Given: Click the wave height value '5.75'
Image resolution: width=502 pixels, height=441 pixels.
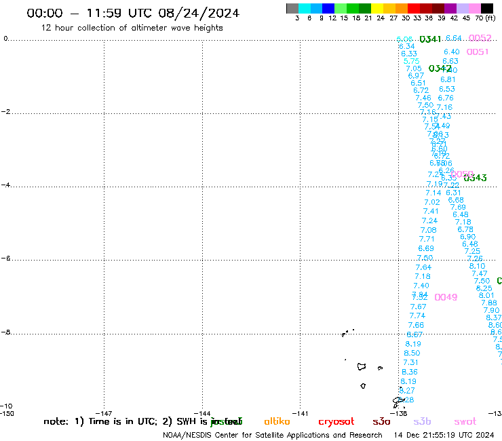Looking at the screenshot, I should pyautogui.click(x=411, y=61).
